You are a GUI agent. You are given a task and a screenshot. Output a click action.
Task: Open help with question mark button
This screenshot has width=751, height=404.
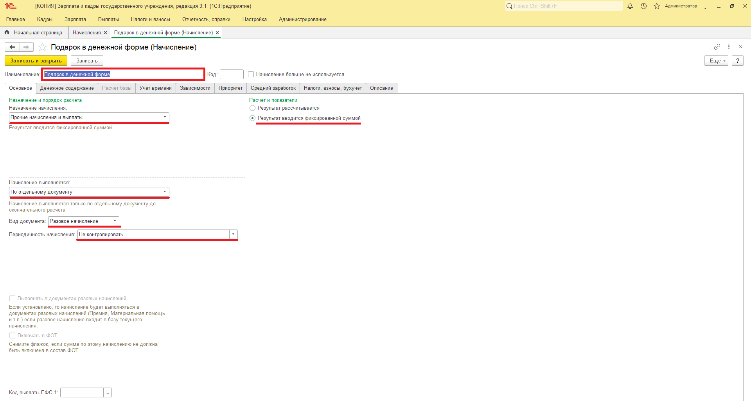[737, 61]
